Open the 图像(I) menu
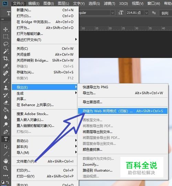Viewport: 172px width, 186px height. click(49, 3)
